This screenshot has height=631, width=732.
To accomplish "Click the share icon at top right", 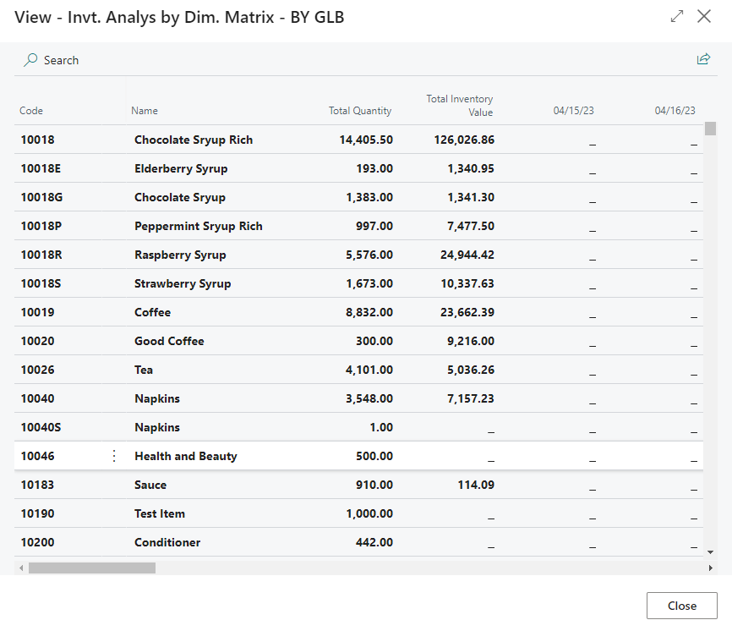I will point(702,59).
